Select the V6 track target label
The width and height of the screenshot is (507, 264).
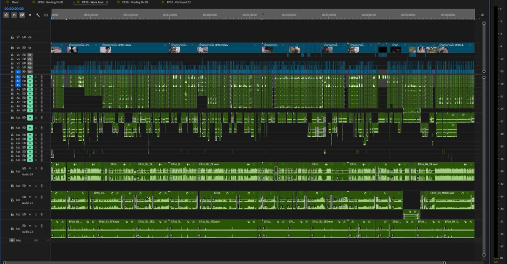tap(18, 48)
